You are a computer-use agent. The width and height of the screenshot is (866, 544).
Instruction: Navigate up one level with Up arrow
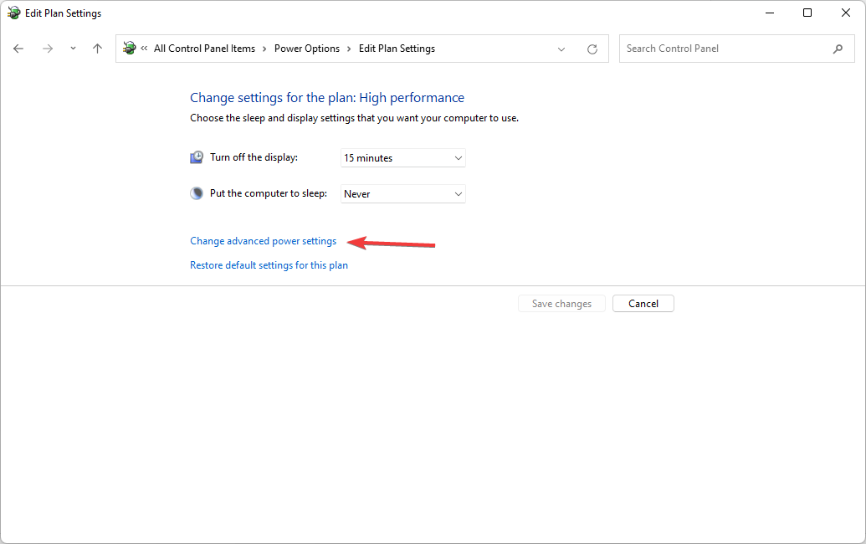point(97,49)
